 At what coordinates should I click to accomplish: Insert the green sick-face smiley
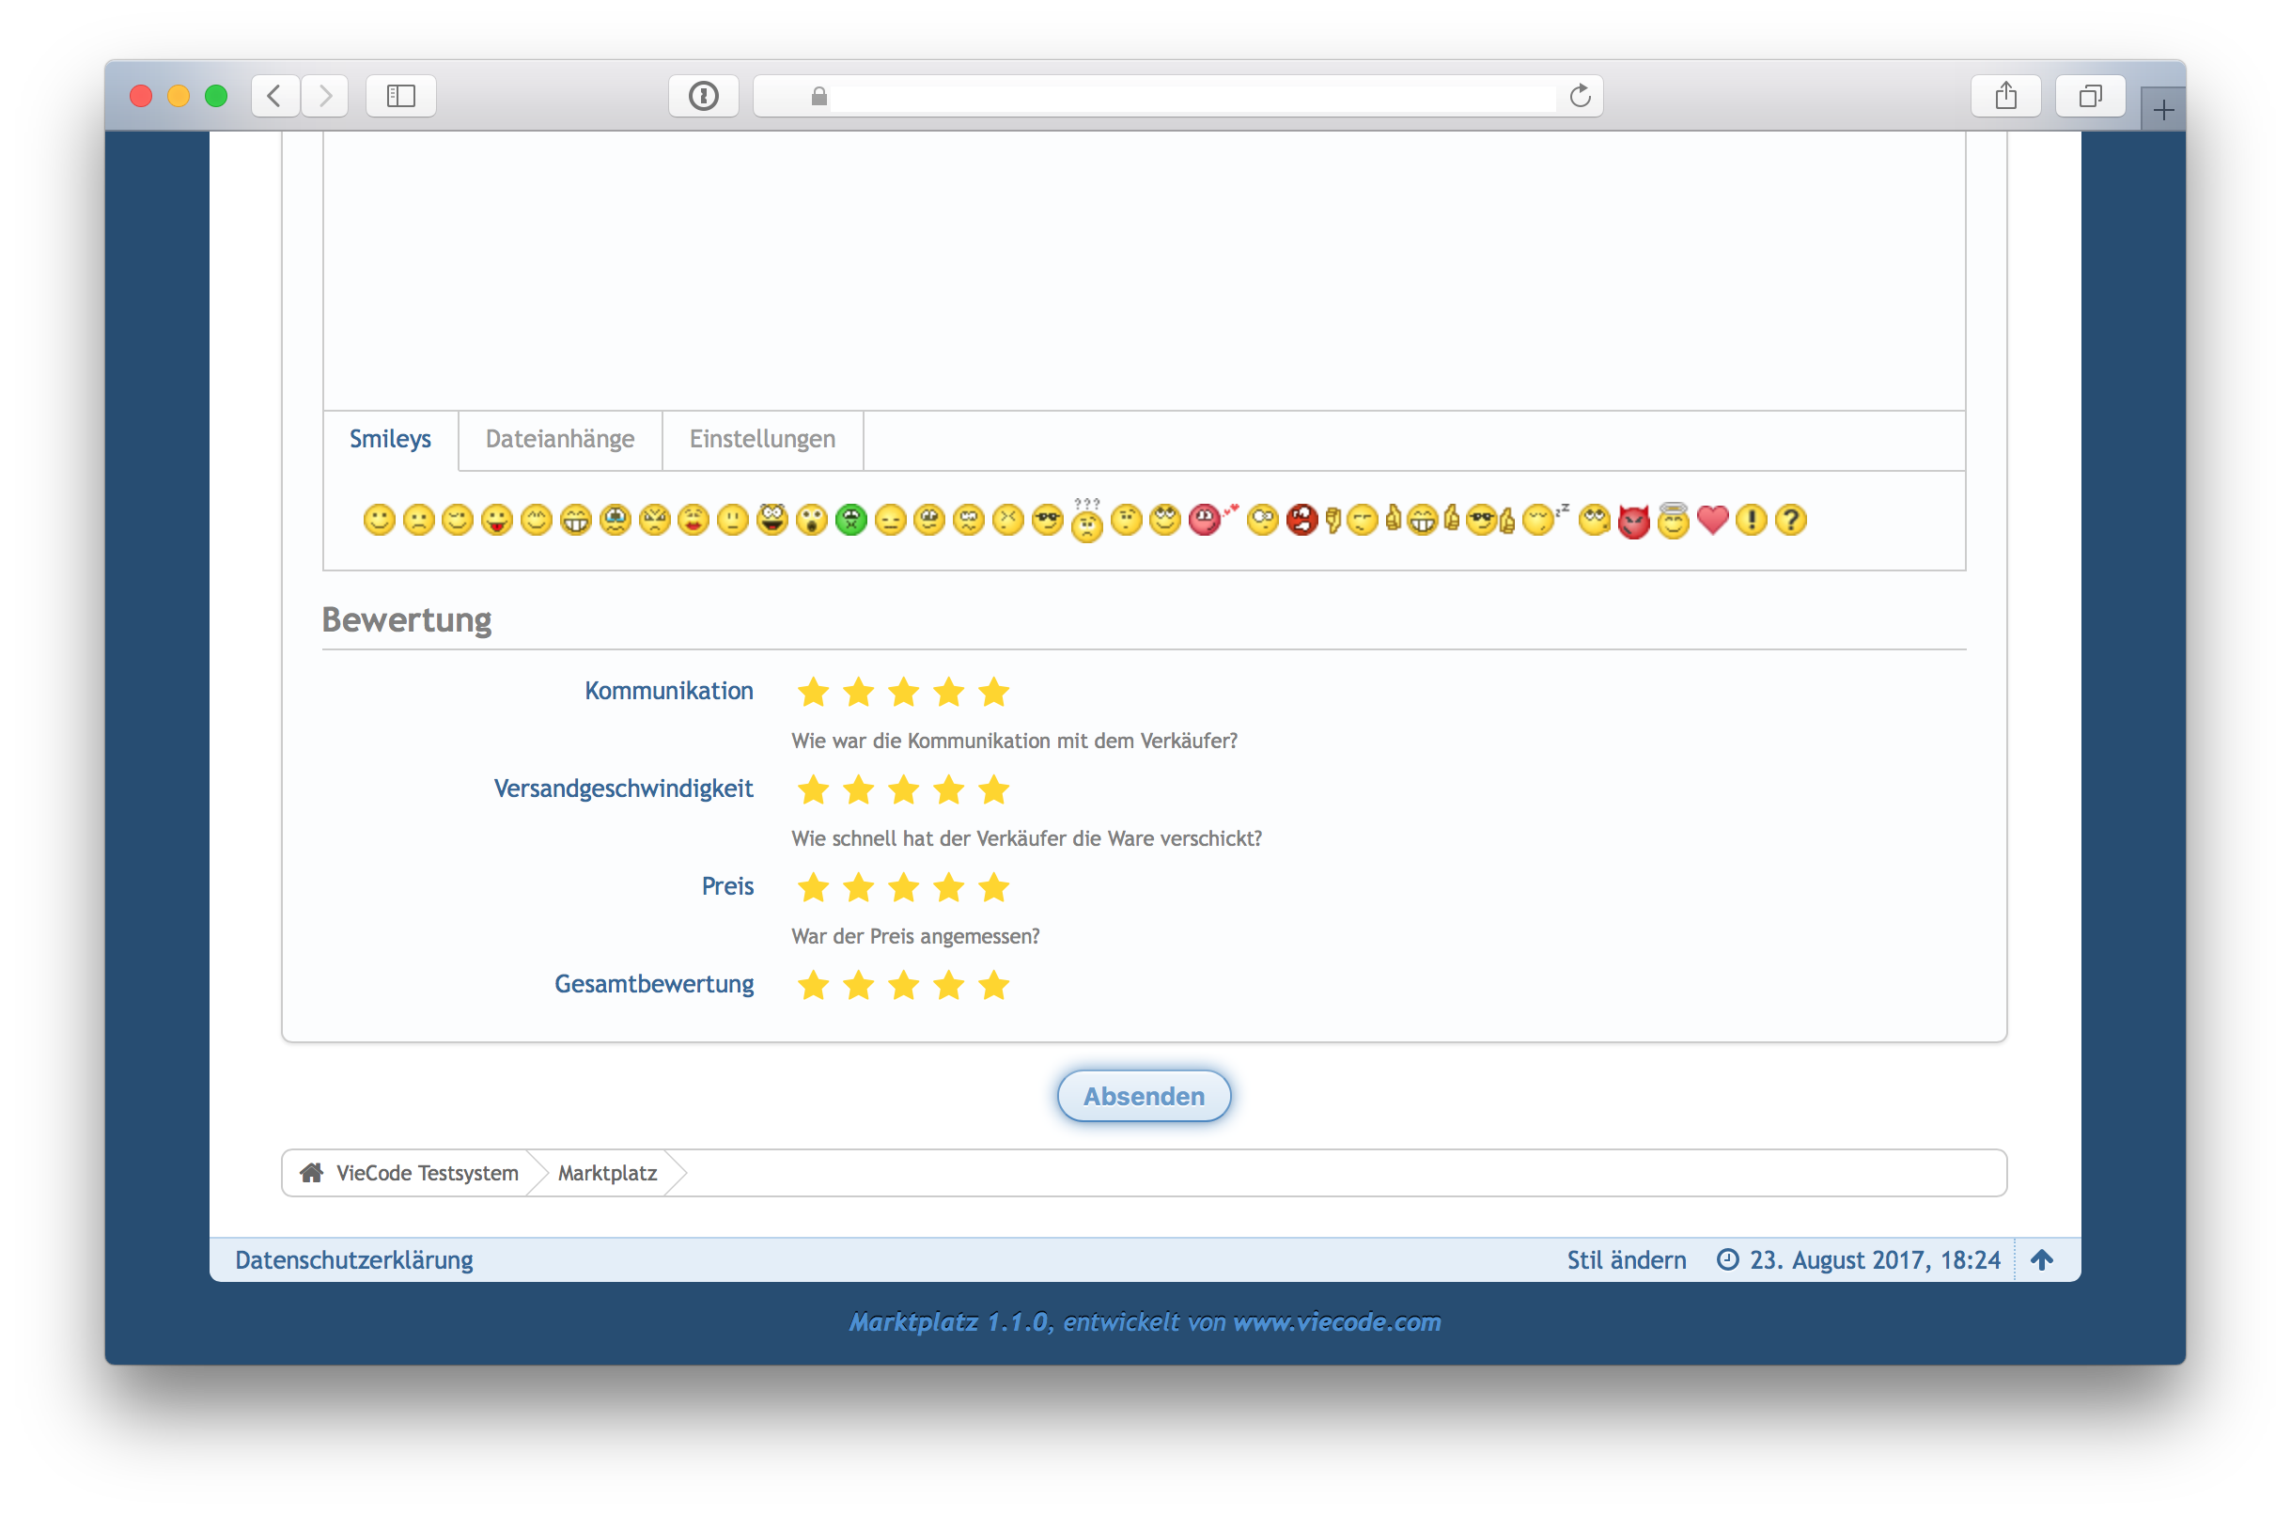[x=851, y=520]
